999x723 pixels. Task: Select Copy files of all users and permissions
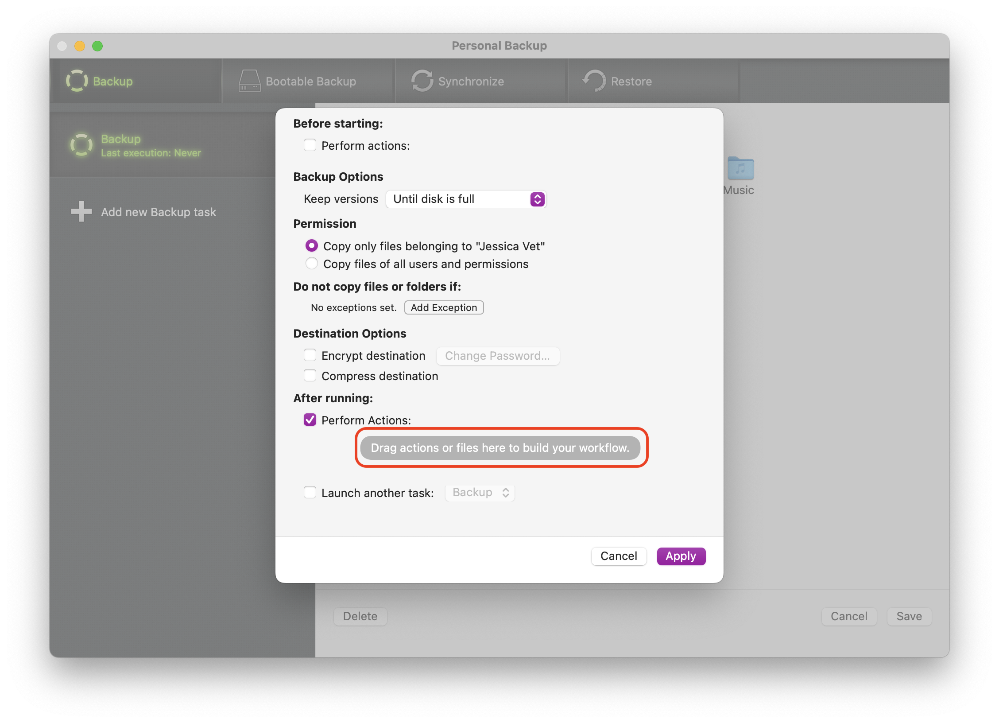(312, 264)
